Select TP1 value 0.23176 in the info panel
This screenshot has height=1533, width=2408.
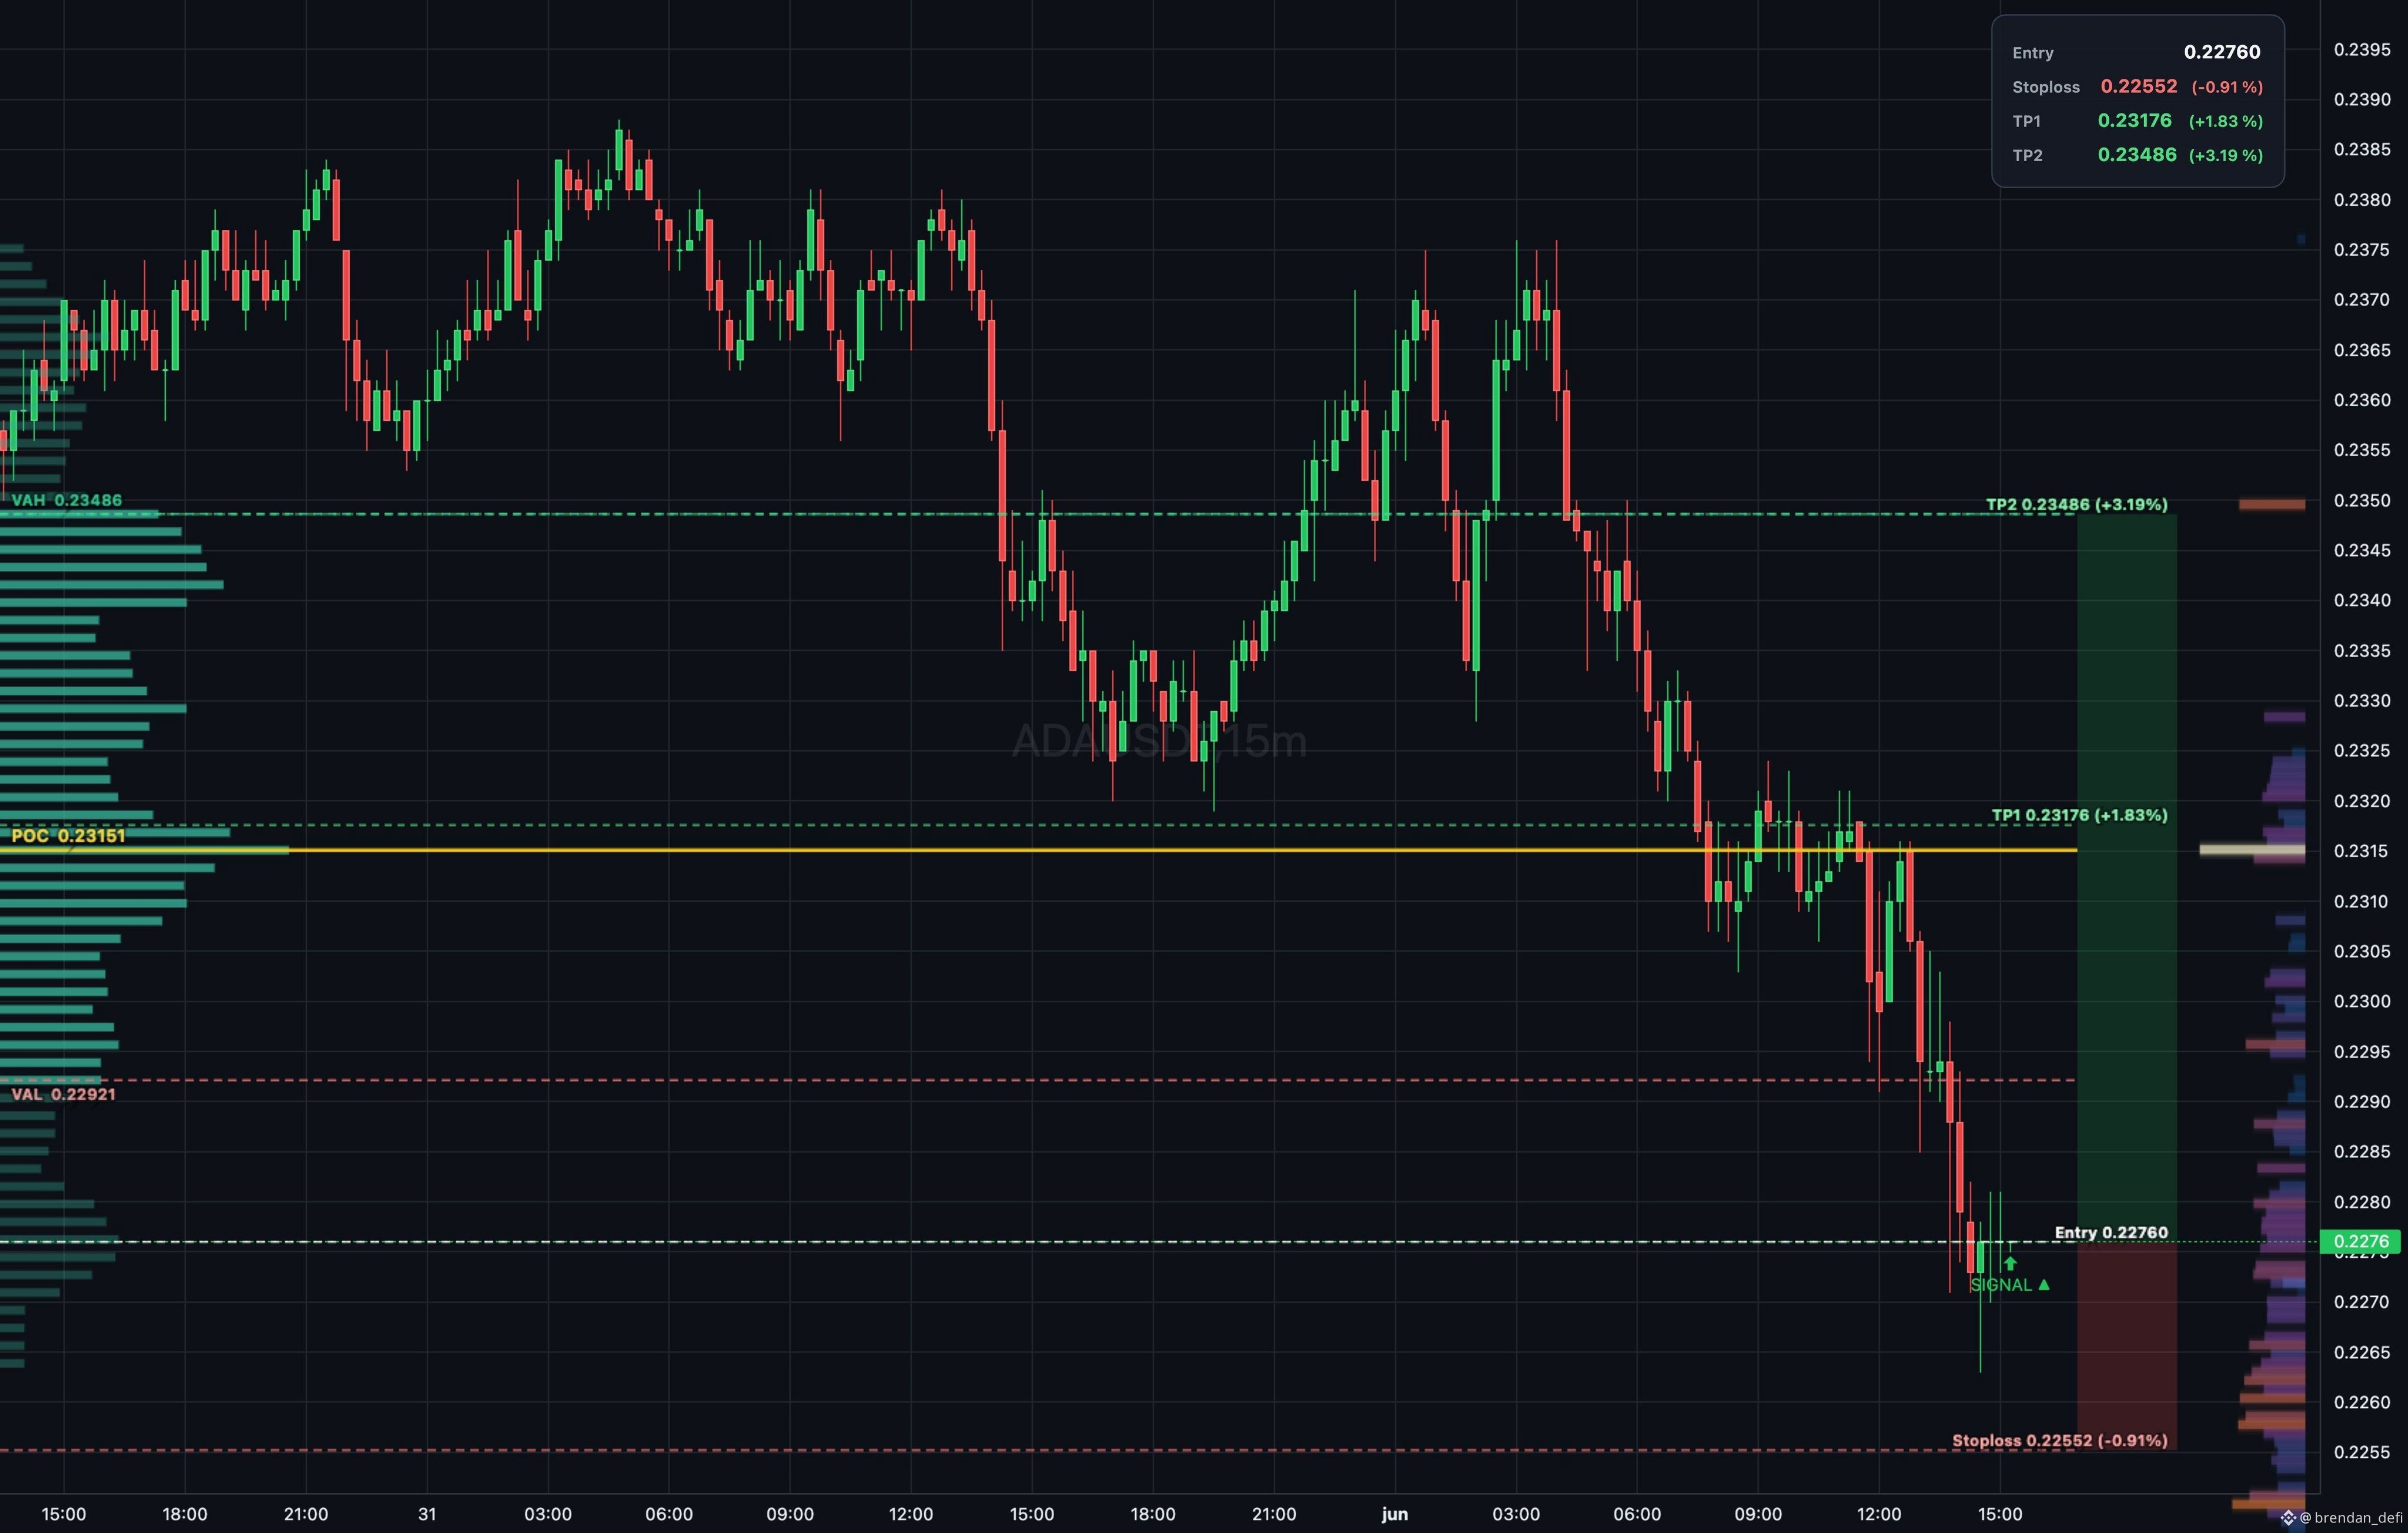2135,120
